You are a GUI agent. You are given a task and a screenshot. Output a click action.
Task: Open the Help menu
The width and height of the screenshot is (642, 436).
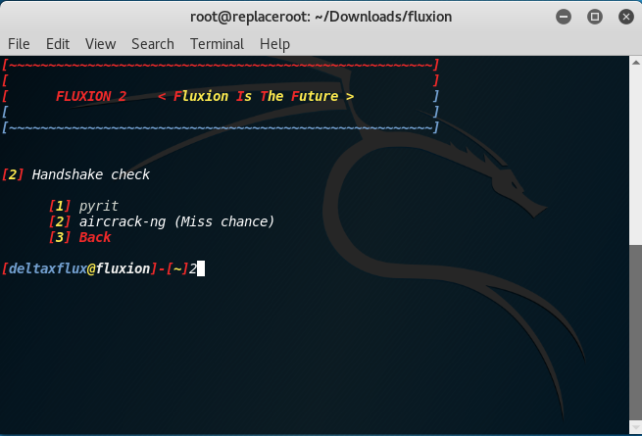[x=274, y=44]
